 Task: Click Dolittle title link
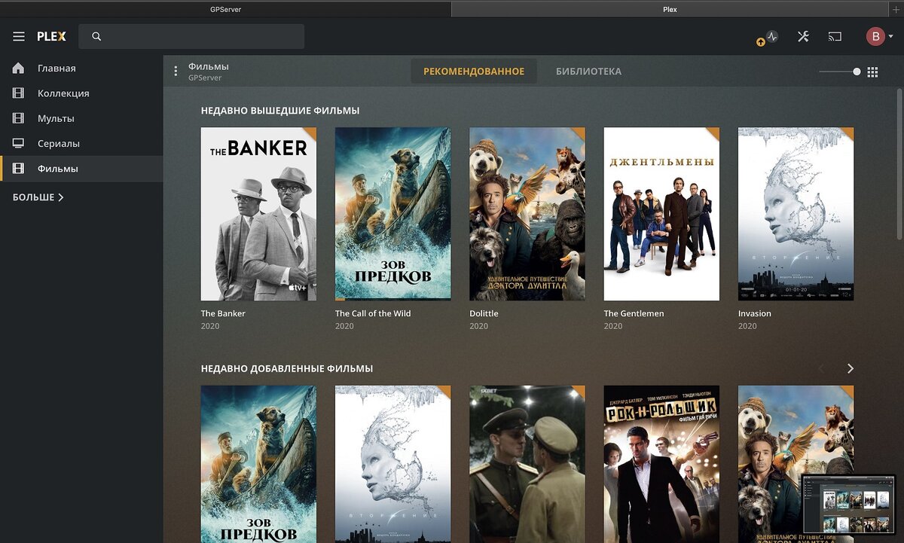click(x=484, y=313)
